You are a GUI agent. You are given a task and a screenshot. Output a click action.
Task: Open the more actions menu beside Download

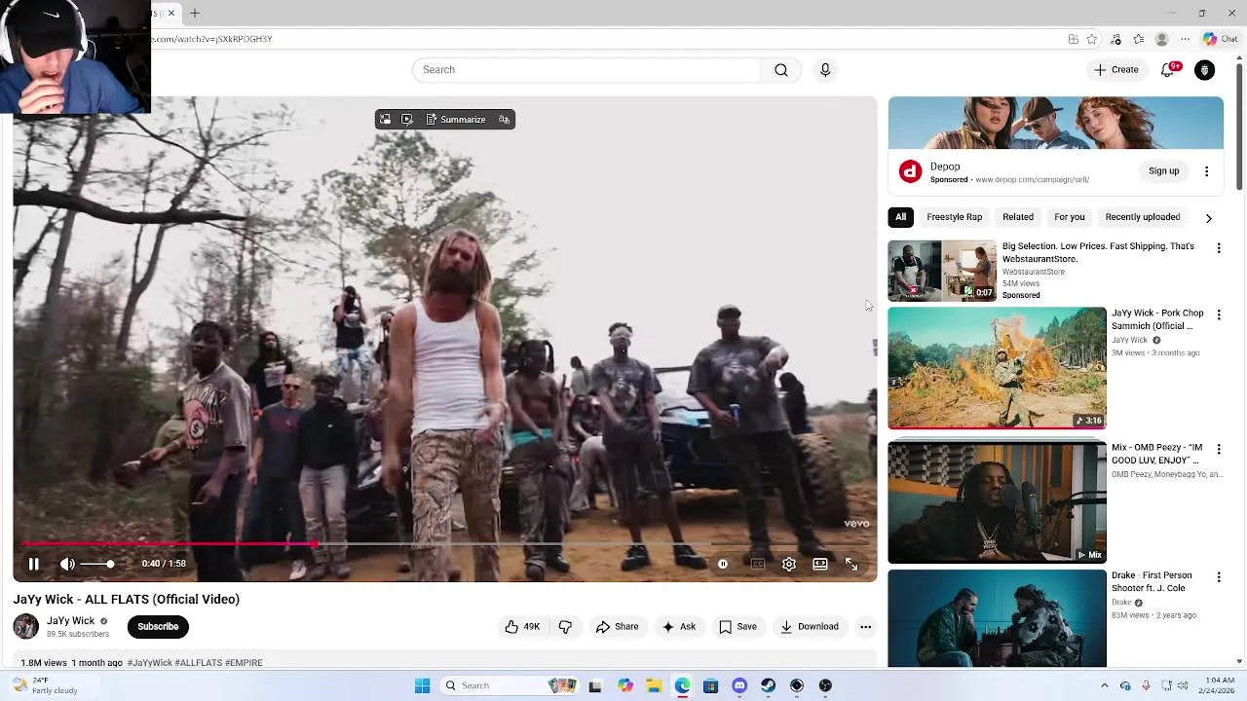[865, 627]
